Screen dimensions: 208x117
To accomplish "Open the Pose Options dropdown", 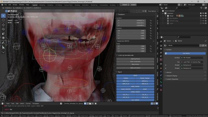I will [153, 11].
